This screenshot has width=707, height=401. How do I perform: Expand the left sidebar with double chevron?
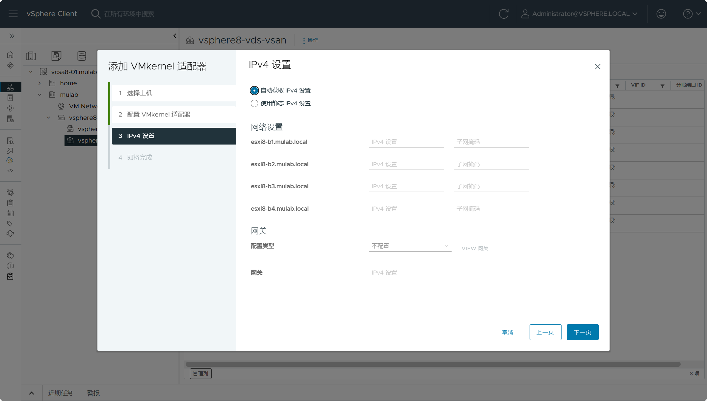click(x=12, y=36)
